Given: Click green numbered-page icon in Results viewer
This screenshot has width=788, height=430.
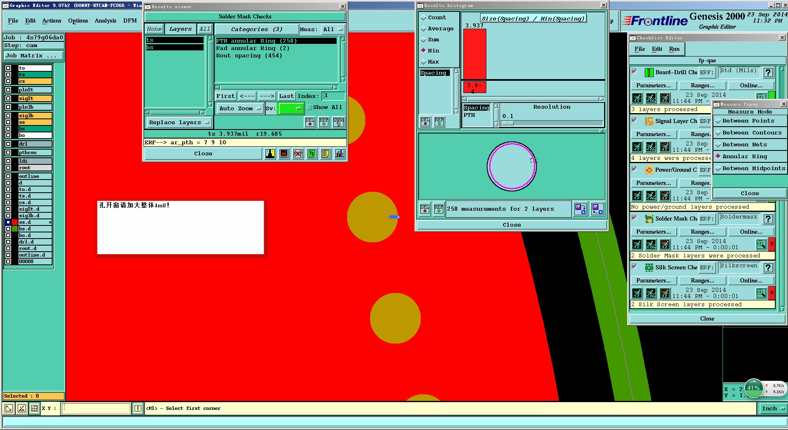Looking at the screenshot, I should (312, 154).
